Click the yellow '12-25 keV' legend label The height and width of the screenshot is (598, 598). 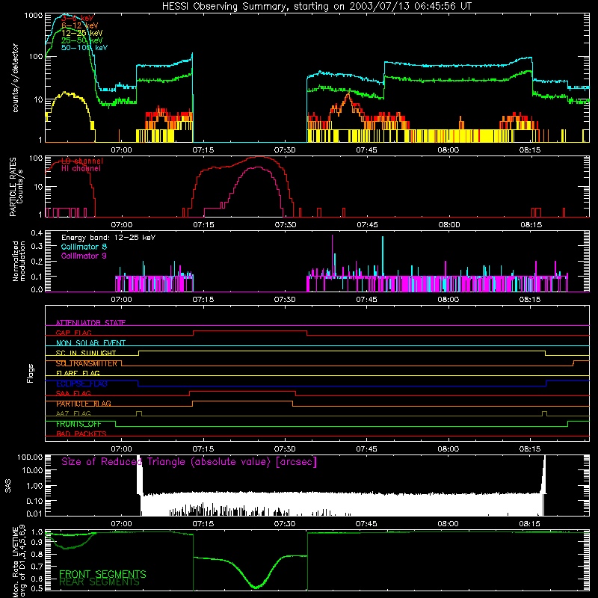tap(82, 33)
